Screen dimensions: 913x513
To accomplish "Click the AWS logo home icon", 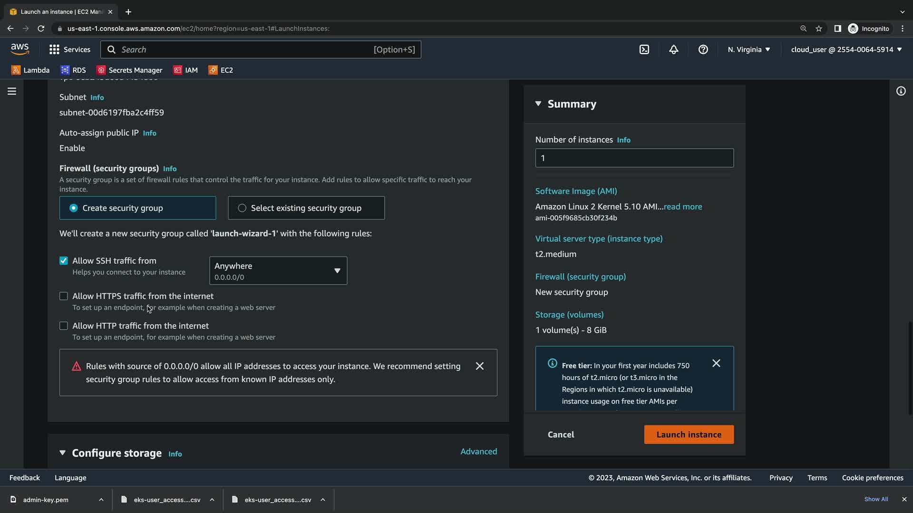I will [20, 49].
